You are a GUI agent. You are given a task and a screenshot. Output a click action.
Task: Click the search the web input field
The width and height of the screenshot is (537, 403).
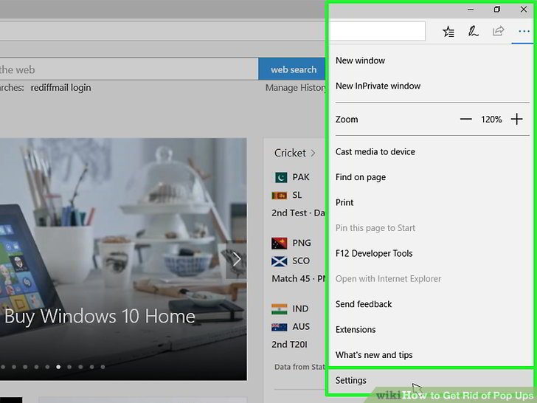(x=129, y=69)
